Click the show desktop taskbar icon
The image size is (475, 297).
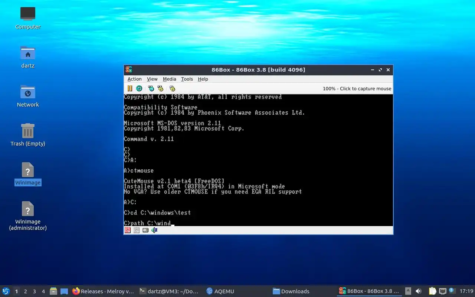click(x=64, y=291)
